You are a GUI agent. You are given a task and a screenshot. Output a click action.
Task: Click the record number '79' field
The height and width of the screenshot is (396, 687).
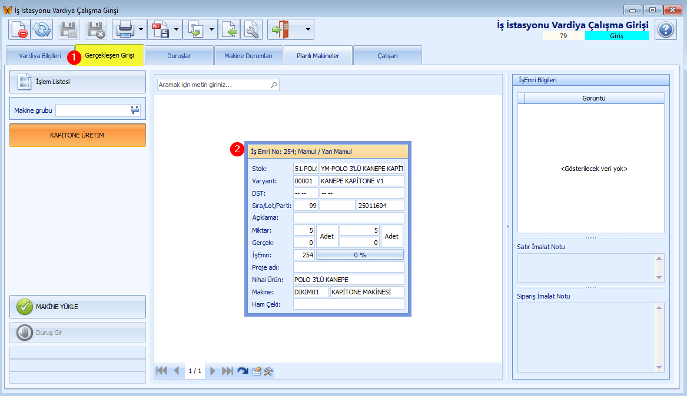click(563, 36)
